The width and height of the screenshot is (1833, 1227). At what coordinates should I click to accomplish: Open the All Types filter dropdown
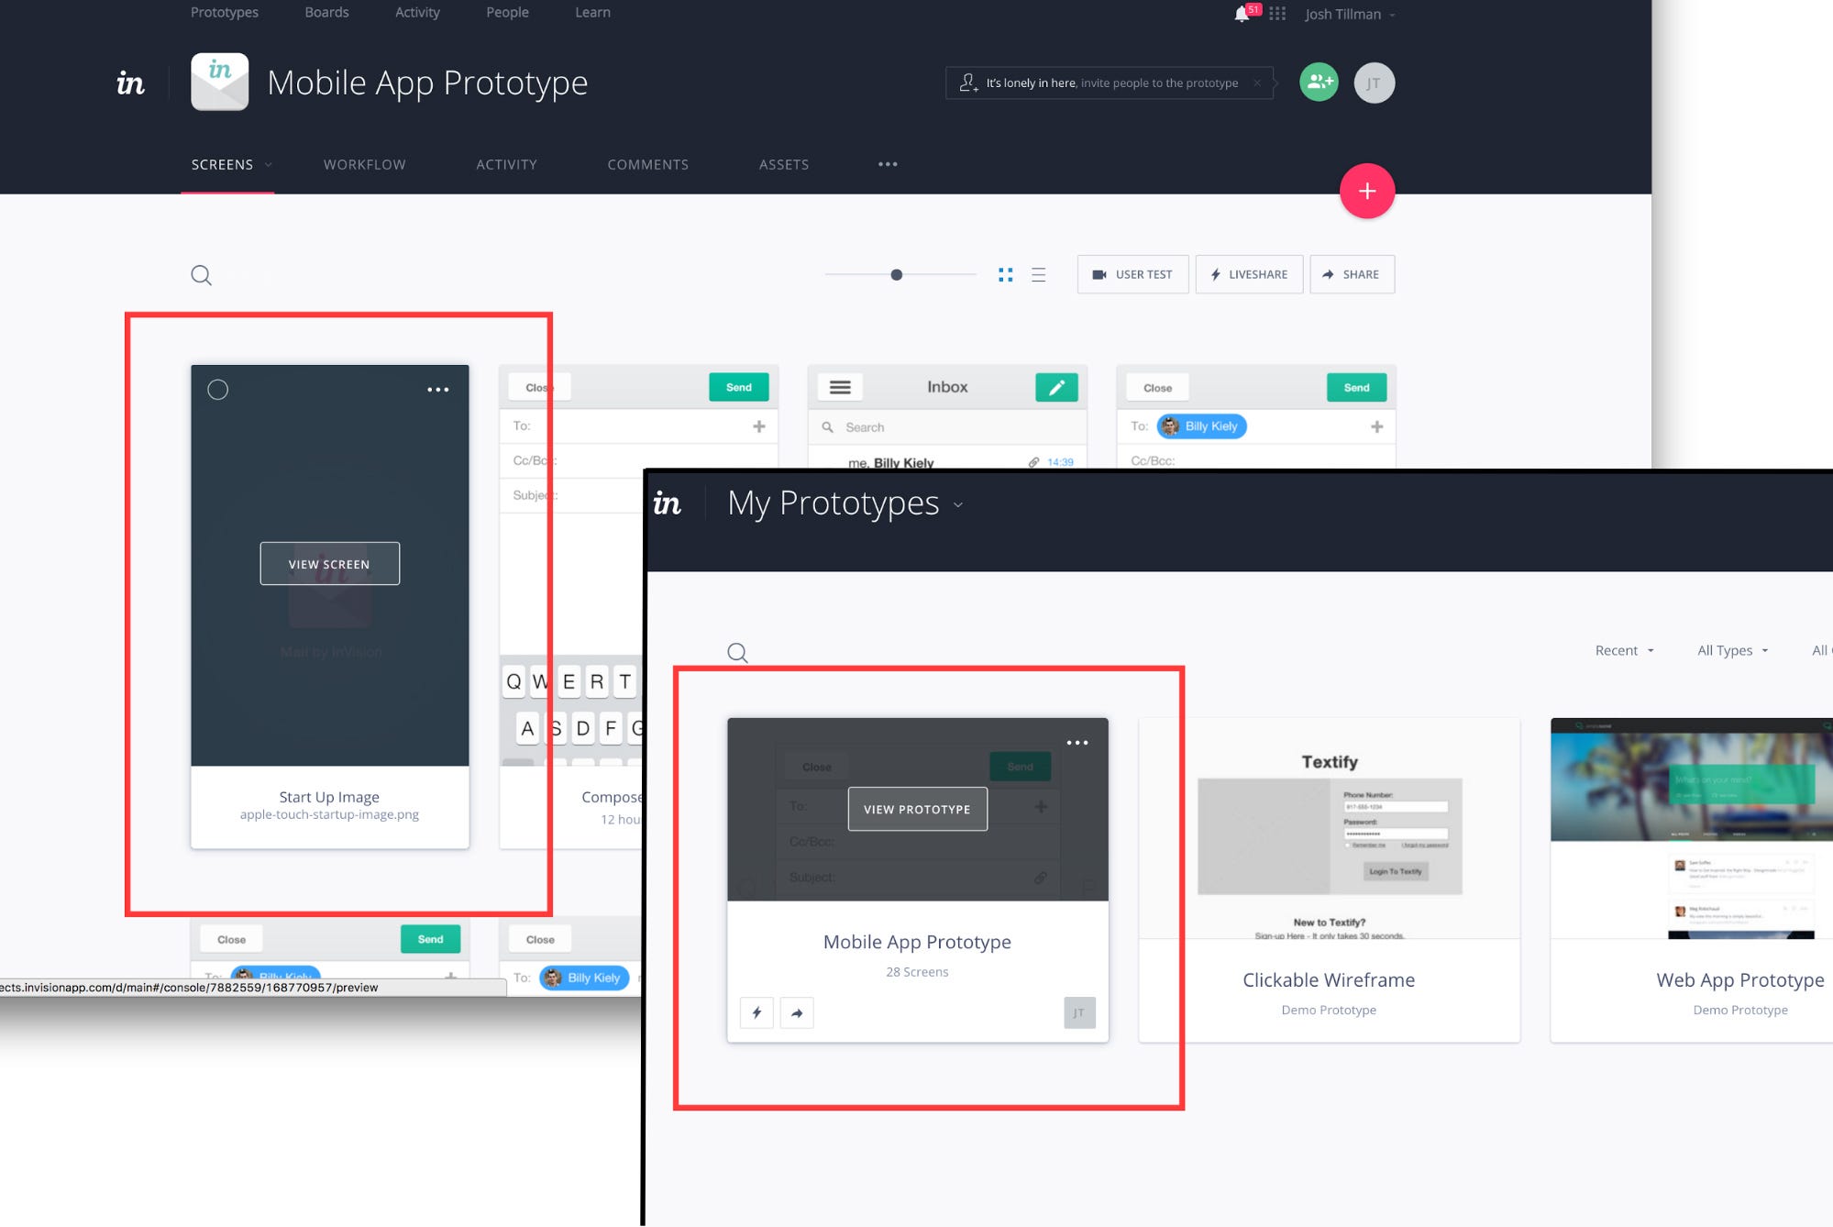(1732, 650)
